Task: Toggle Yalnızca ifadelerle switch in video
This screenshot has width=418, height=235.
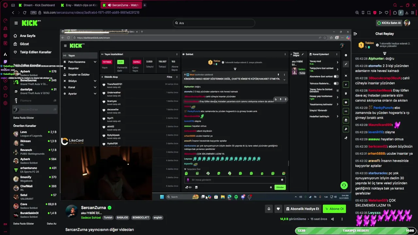Action: [x=336, y=84]
